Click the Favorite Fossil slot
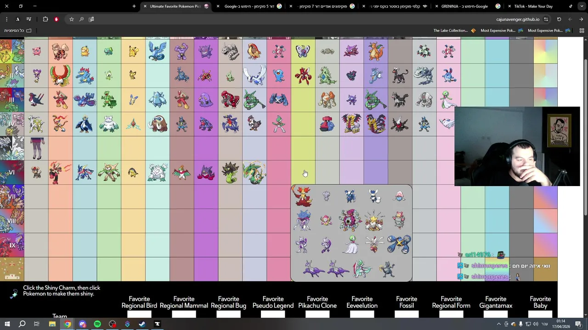Viewport: 588px width, 330px height. click(x=407, y=314)
